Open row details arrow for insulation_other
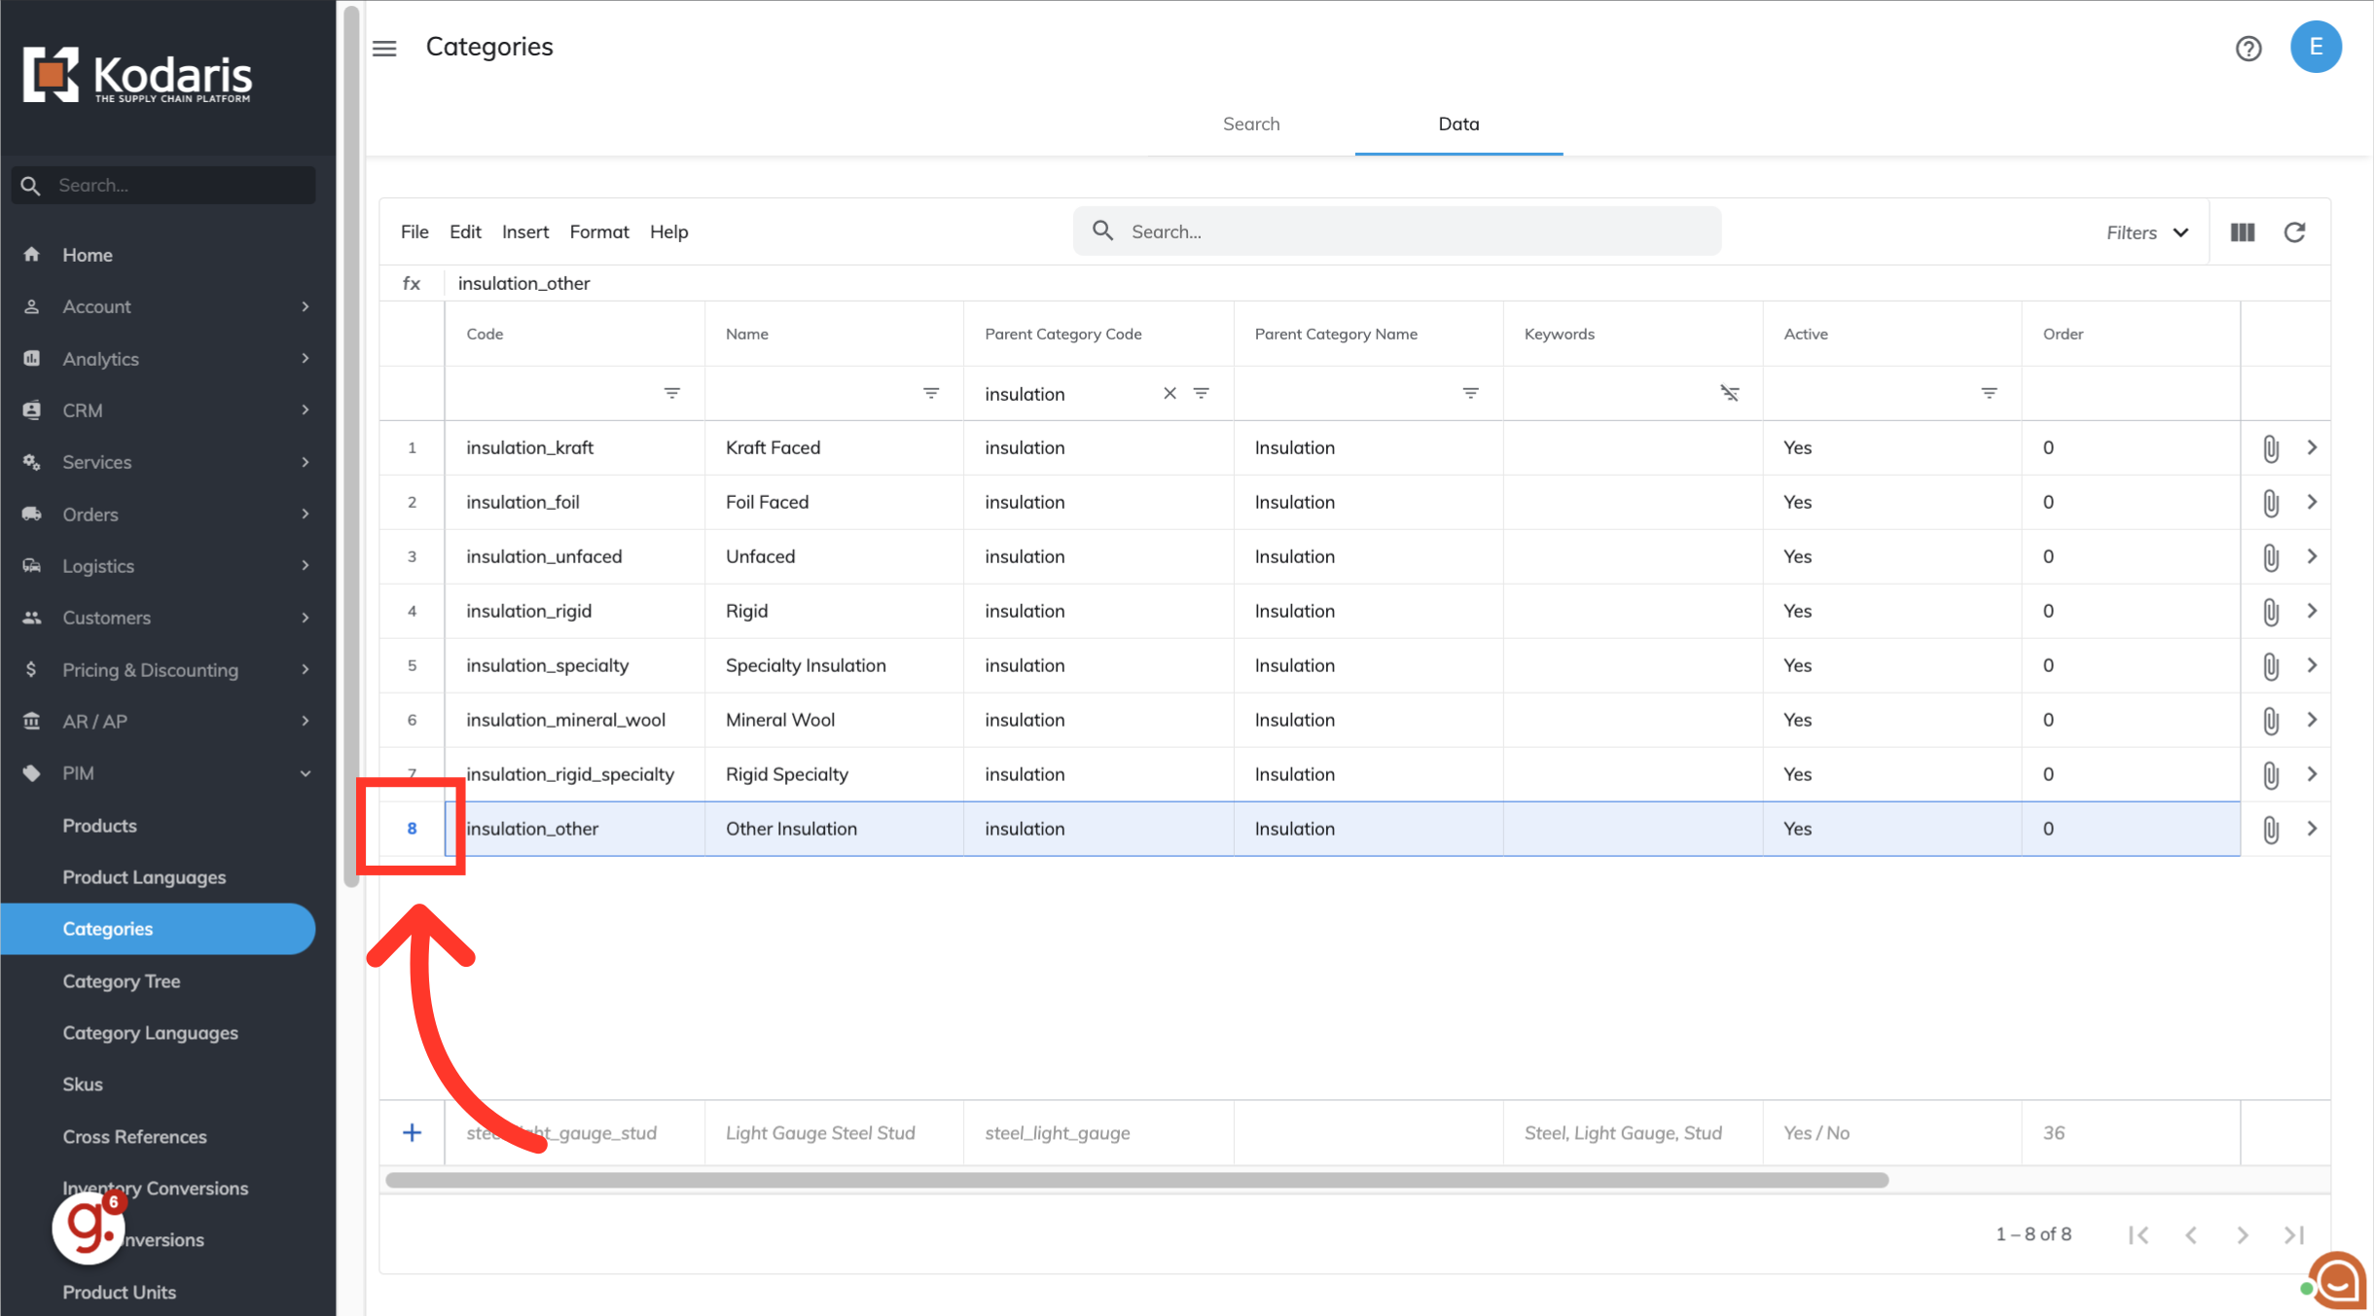The image size is (2374, 1316). click(2312, 829)
